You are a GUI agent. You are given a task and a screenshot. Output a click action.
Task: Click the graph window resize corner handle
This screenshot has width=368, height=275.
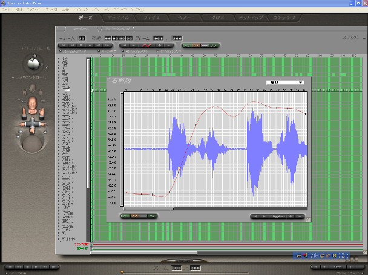click(x=308, y=219)
